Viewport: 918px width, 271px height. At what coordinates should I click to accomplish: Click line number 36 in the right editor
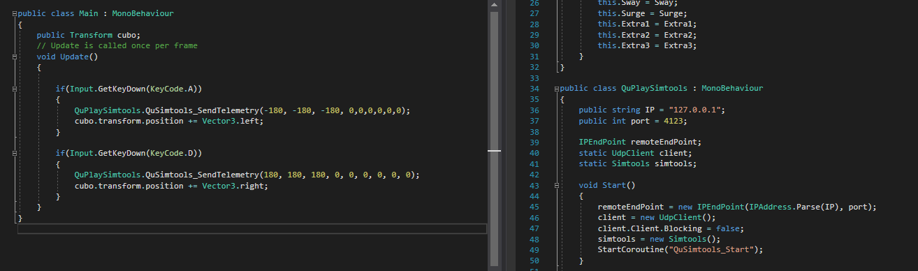[x=535, y=110]
